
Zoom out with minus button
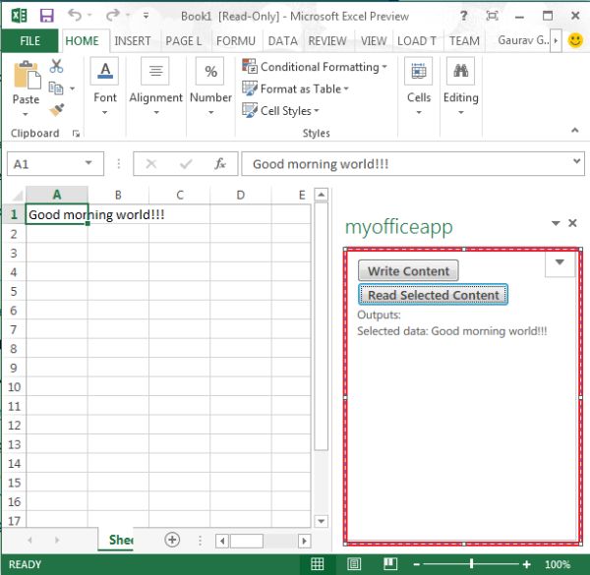[x=416, y=564]
